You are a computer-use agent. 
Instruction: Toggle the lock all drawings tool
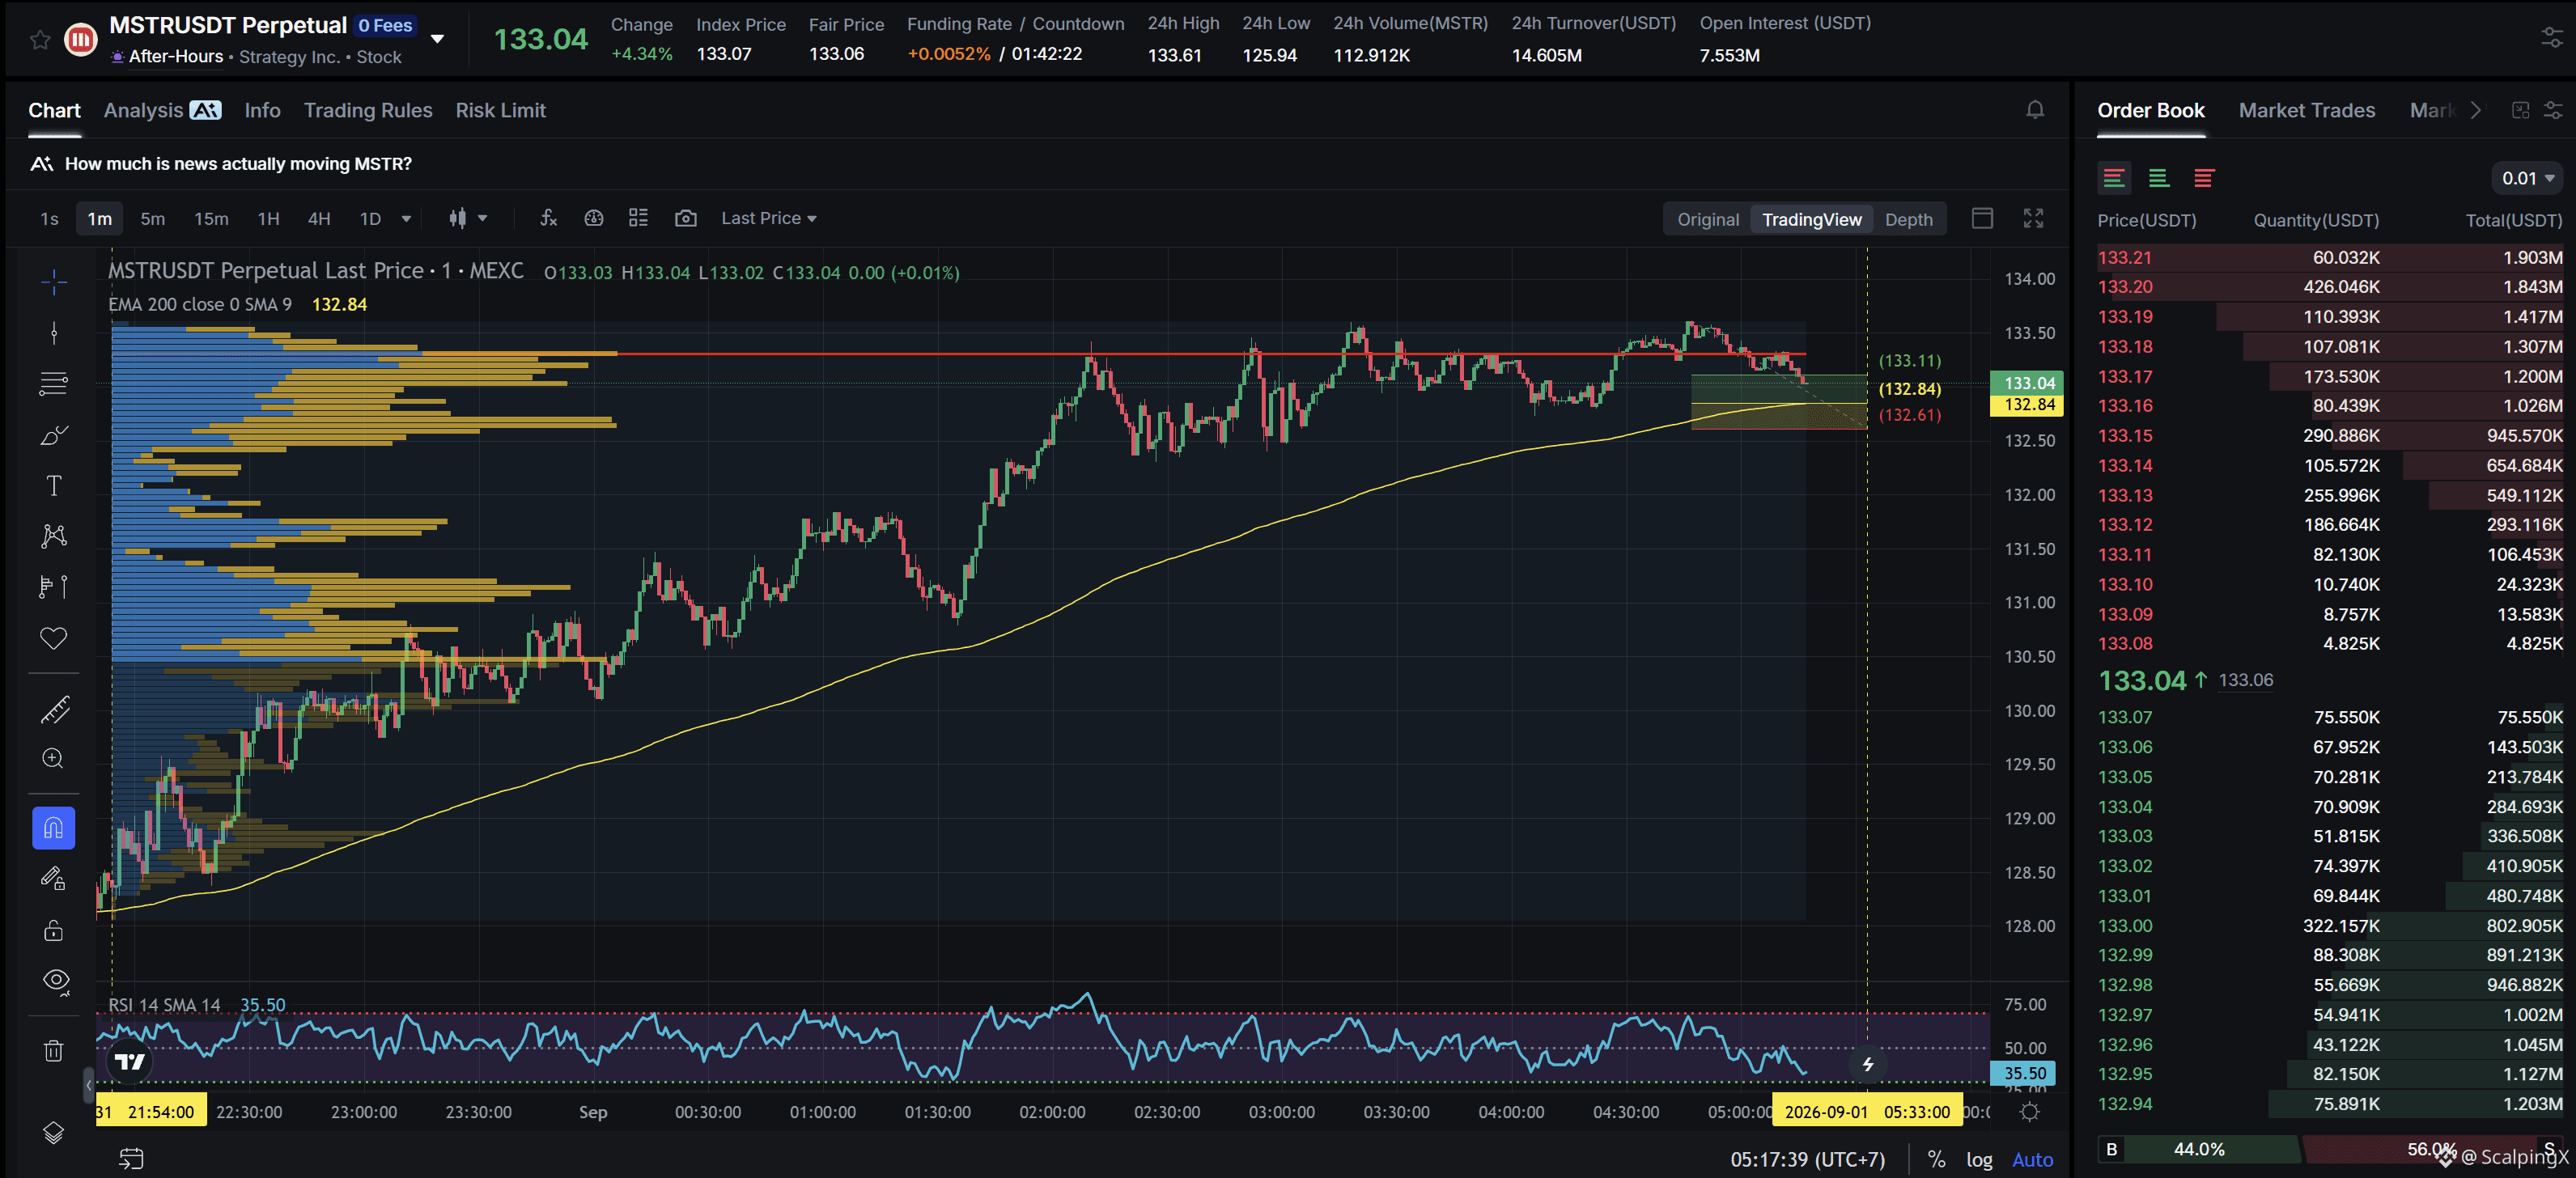(54, 931)
